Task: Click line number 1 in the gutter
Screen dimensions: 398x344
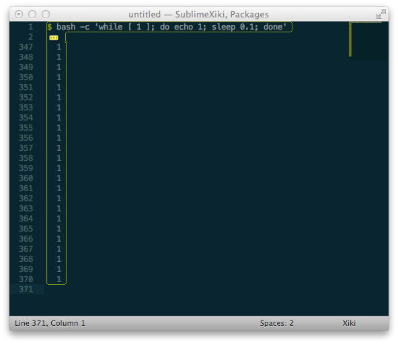Action: click(x=30, y=27)
